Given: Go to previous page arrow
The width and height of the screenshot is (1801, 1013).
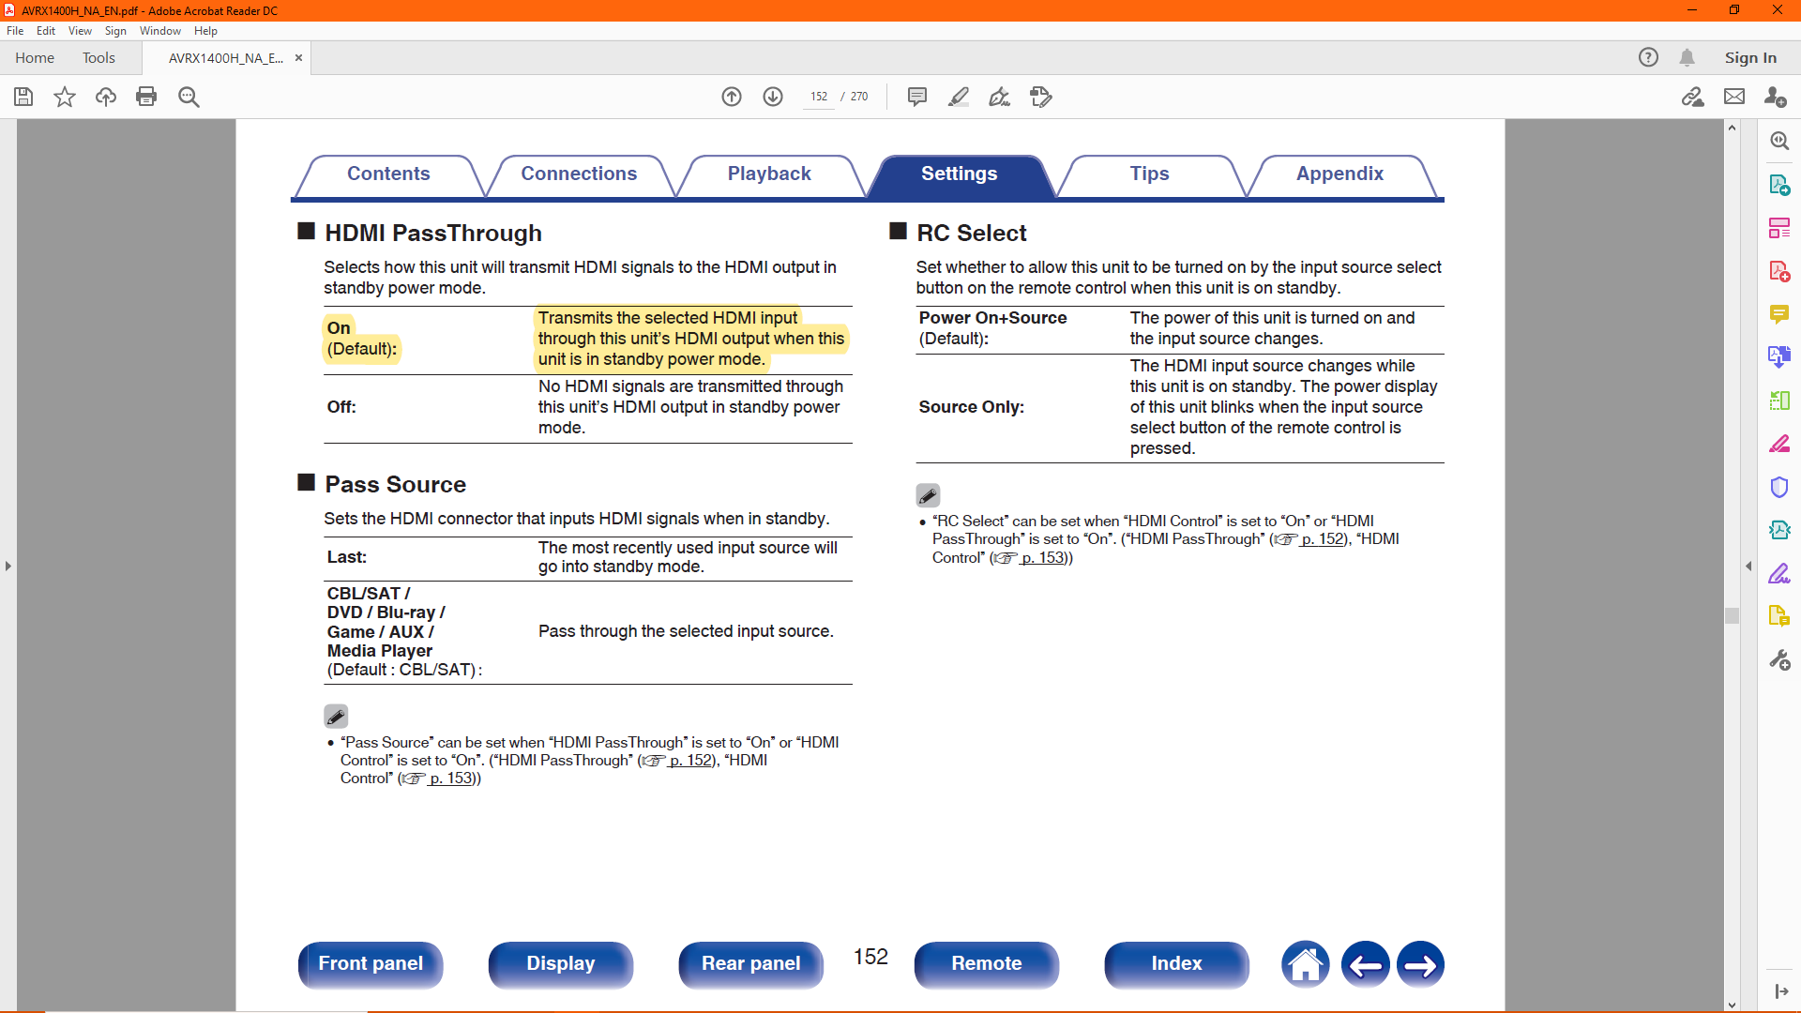Looking at the screenshot, I should click(732, 97).
